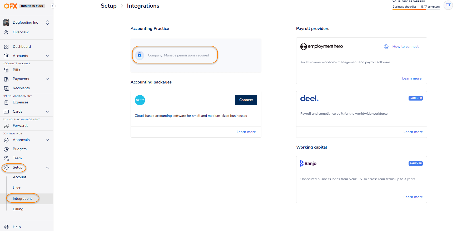457x231 pixels.
Task: Click the Banjo logo
Action: pyautogui.click(x=308, y=163)
